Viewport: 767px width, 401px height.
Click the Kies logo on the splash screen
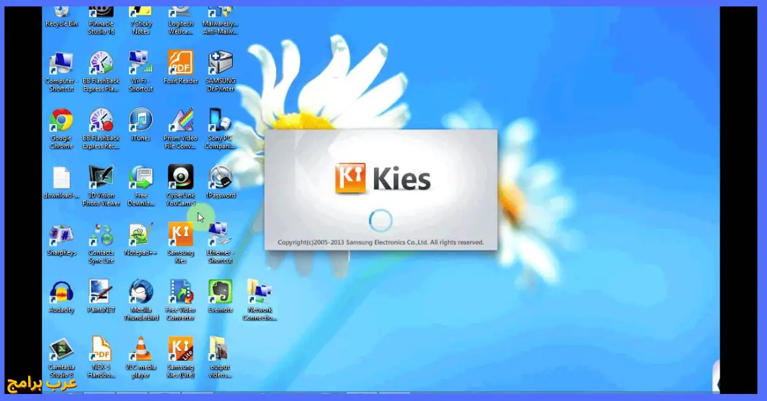(383, 178)
